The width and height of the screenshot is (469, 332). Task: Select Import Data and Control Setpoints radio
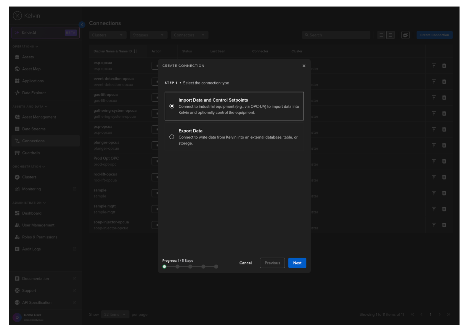[x=172, y=106]
